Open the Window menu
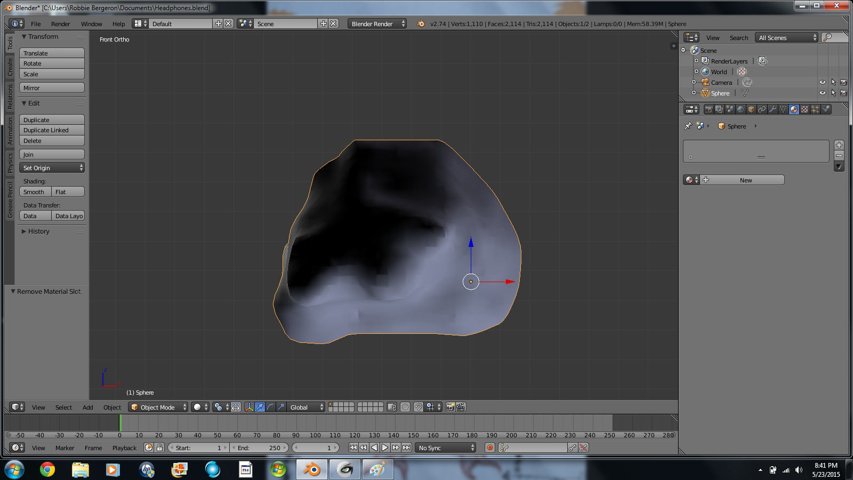 pyautogui.click(x=91, y=23)
